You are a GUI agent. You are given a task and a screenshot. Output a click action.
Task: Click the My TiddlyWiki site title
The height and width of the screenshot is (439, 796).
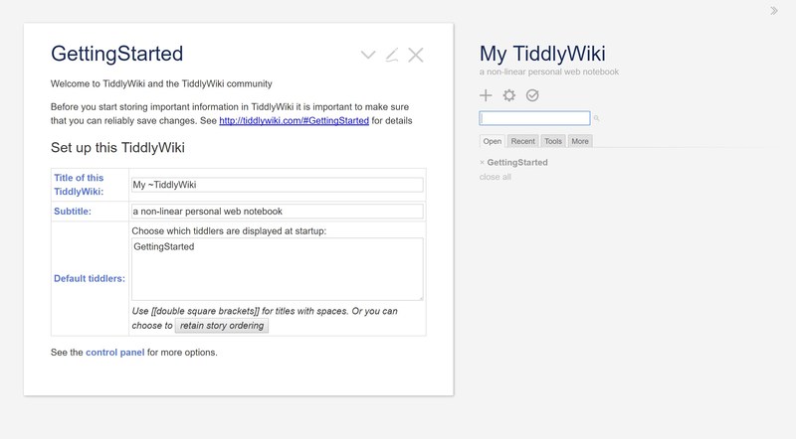click(542, 54)
